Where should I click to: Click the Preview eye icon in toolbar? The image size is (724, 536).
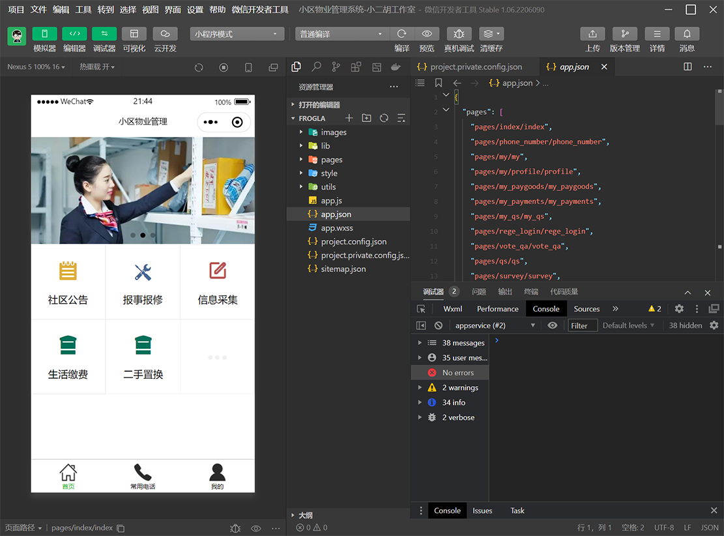[427, 34]
